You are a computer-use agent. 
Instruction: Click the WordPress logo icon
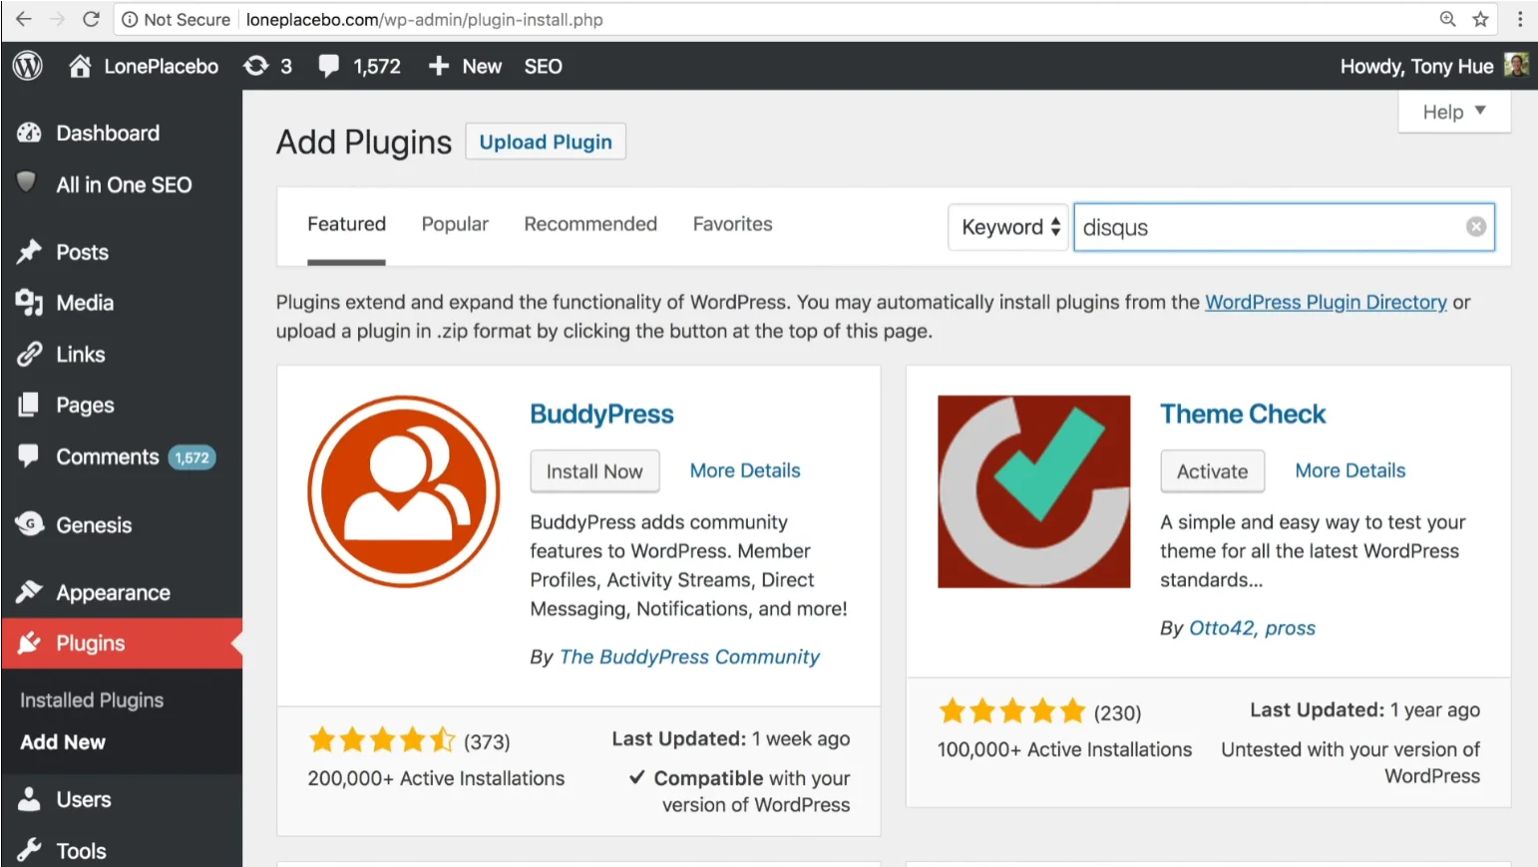28,66
